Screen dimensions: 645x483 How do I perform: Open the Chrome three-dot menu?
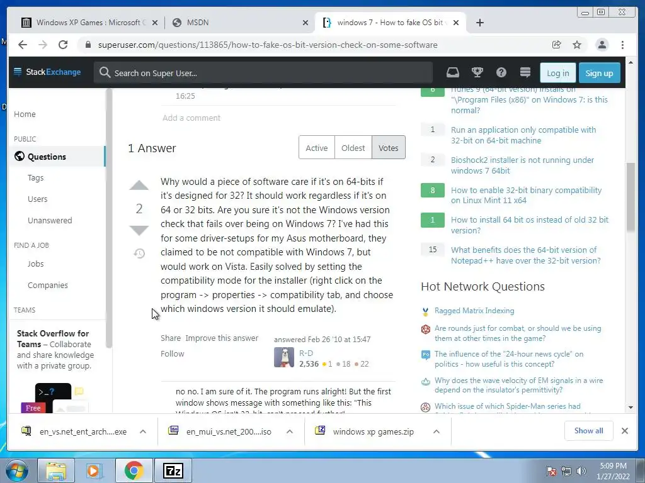pyautogui.click(x=622, y=45)
